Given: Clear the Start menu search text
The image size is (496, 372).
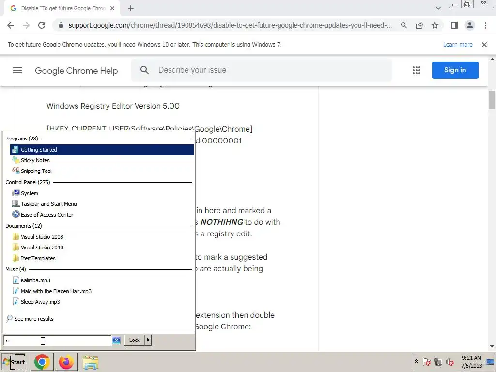Looking at the screenshot, I should [x=116, y=341].
